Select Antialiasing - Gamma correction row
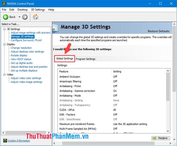Viewport: 177px width, 146px height. [112, 91]
